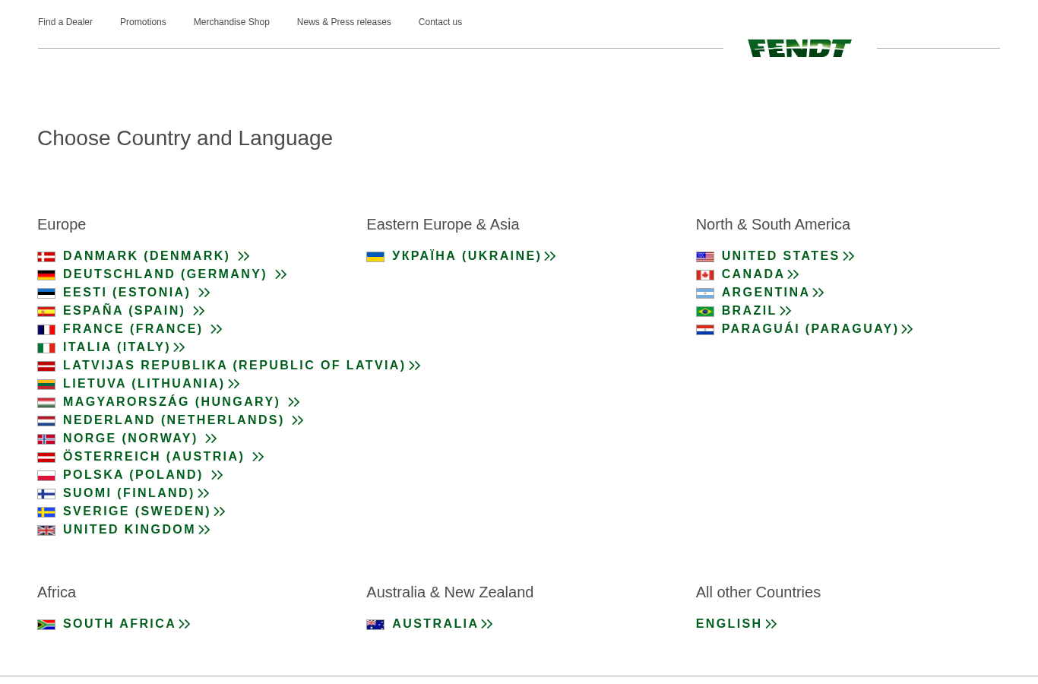Click the Sweden flag icon
The width and height of the screenshot is (1038, 684).
46,512
